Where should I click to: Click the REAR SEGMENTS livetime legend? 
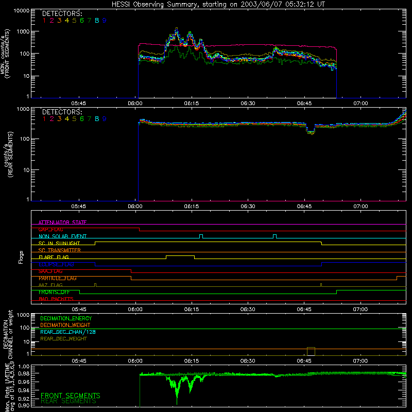pyautogui.click(x=68, y=401)
